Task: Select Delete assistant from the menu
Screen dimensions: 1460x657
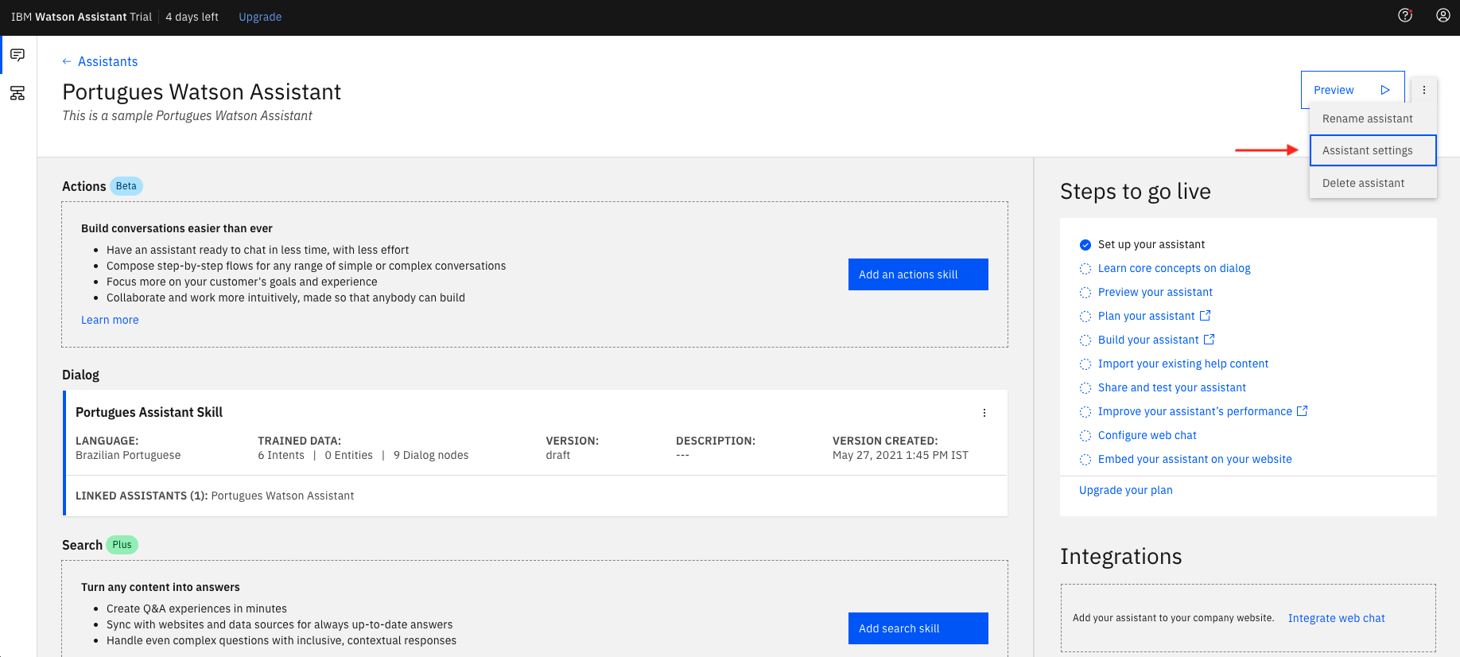Action: click(1373, 183)
